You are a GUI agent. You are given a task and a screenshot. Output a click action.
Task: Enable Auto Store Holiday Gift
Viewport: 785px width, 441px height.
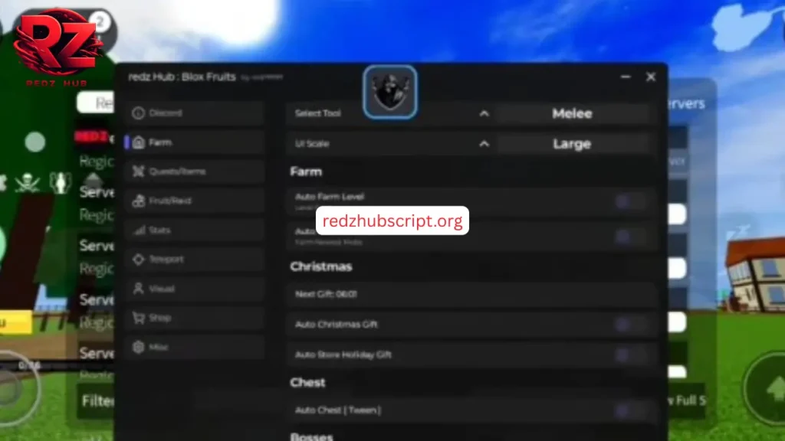631,355
